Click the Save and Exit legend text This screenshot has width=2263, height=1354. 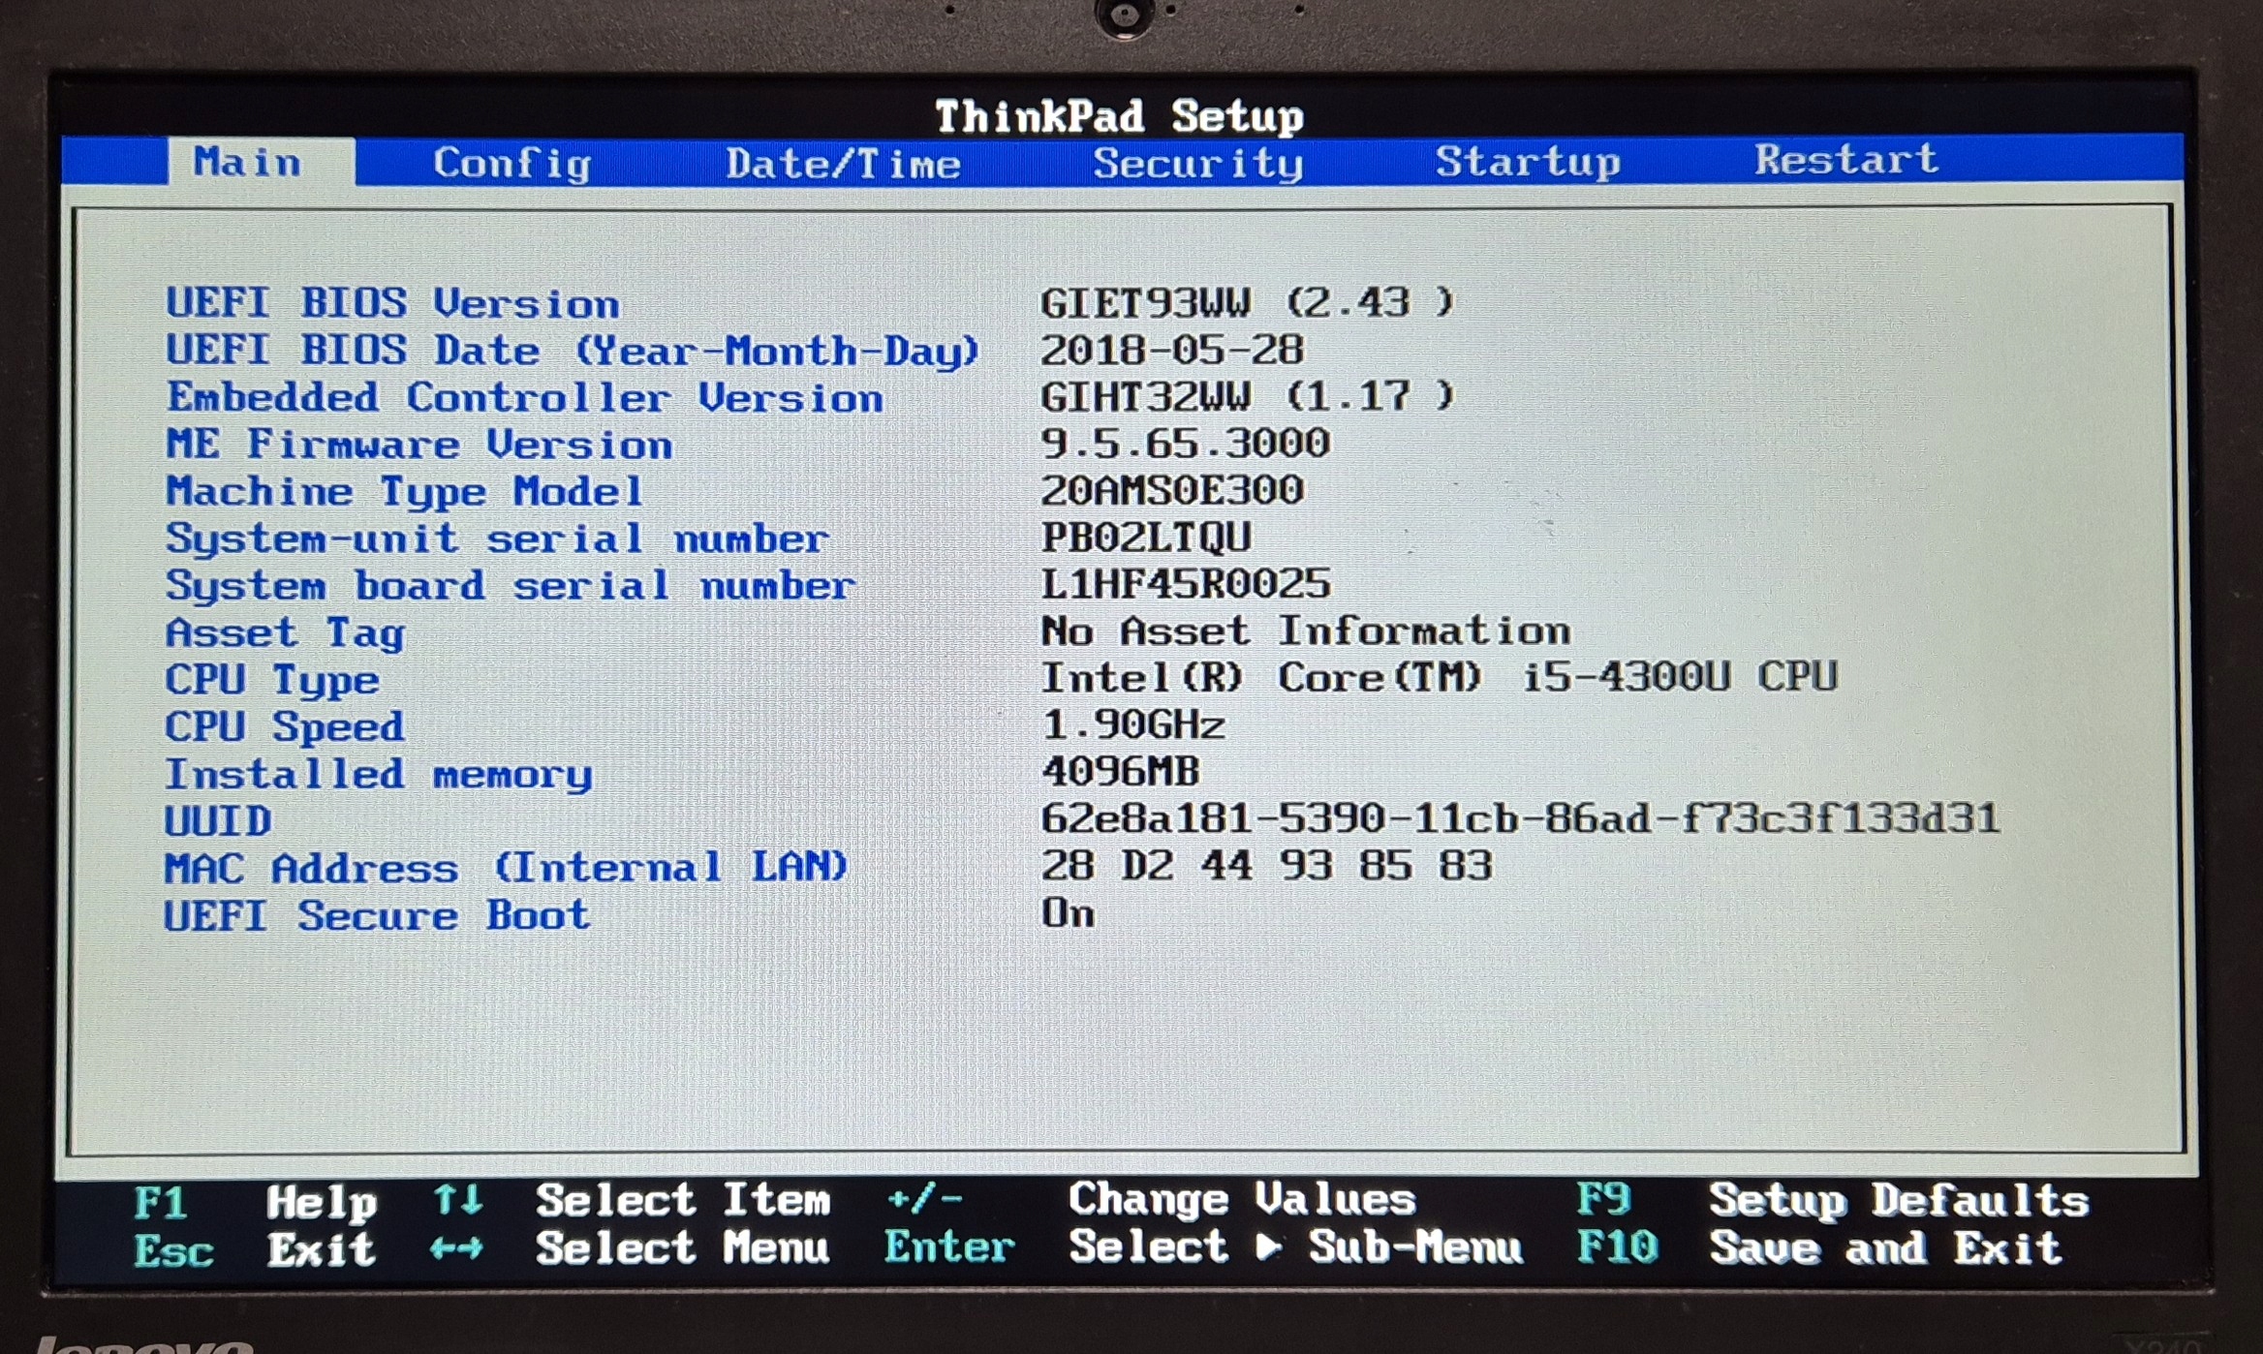click(x=1885, y=1247)
